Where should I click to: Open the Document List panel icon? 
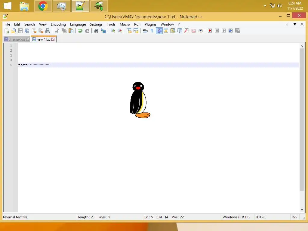click(x=180, y=31)
